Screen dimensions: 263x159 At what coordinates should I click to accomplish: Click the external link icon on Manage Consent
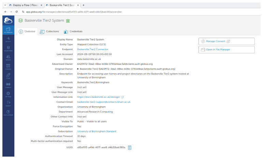click(x=228, y=41)
